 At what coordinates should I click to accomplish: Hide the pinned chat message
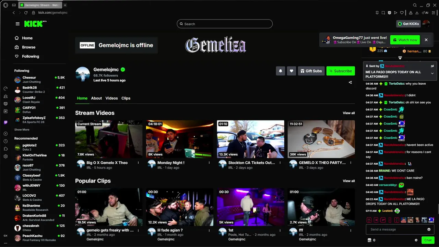coord(432,66)
